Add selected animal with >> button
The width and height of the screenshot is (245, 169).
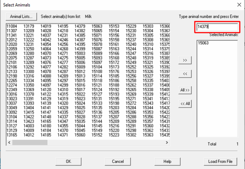point(185,60)
